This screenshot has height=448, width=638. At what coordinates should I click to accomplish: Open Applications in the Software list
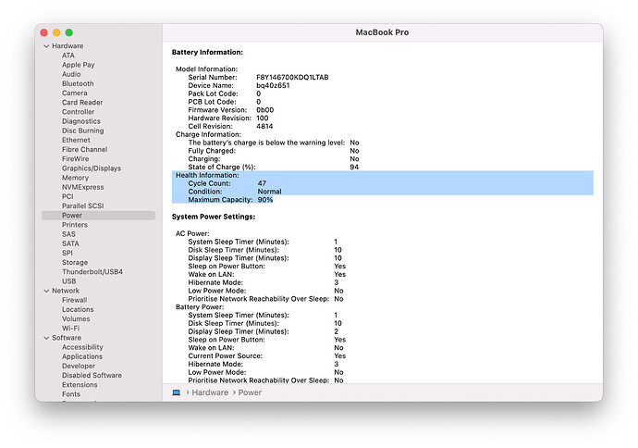click(x=82, y=356)
